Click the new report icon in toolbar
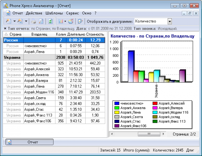The image size is (202, 156). (x=8, y=21)
